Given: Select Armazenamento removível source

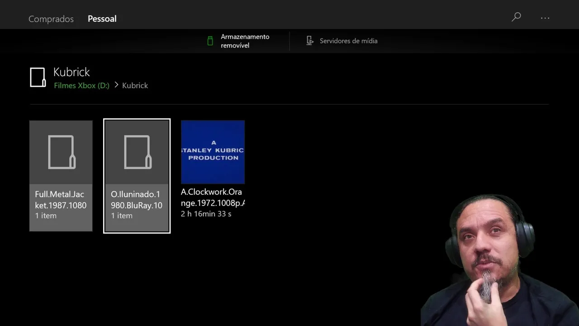Looking at the screenshot, I should coord(245,41).
